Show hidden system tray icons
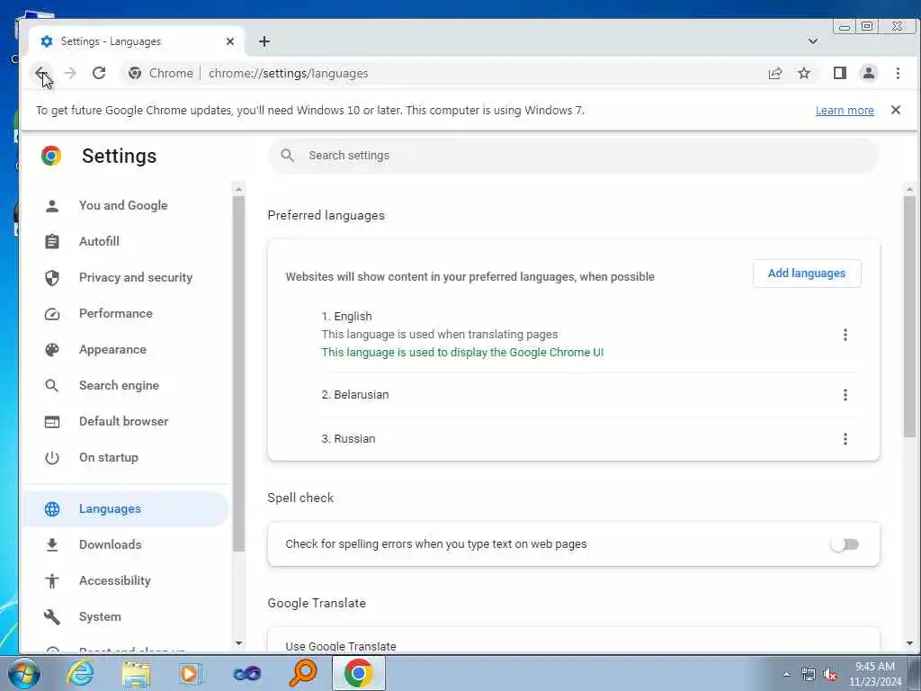This screenshot has width=921, height=691. [786, 674]
